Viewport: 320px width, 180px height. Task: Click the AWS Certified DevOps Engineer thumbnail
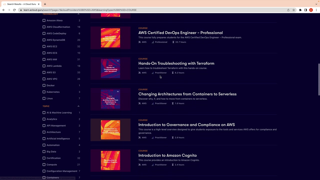(x=110, y=38)
